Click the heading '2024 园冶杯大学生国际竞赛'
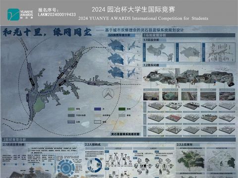The width and height of the screenshot is (238, 178). pos(133,9)
